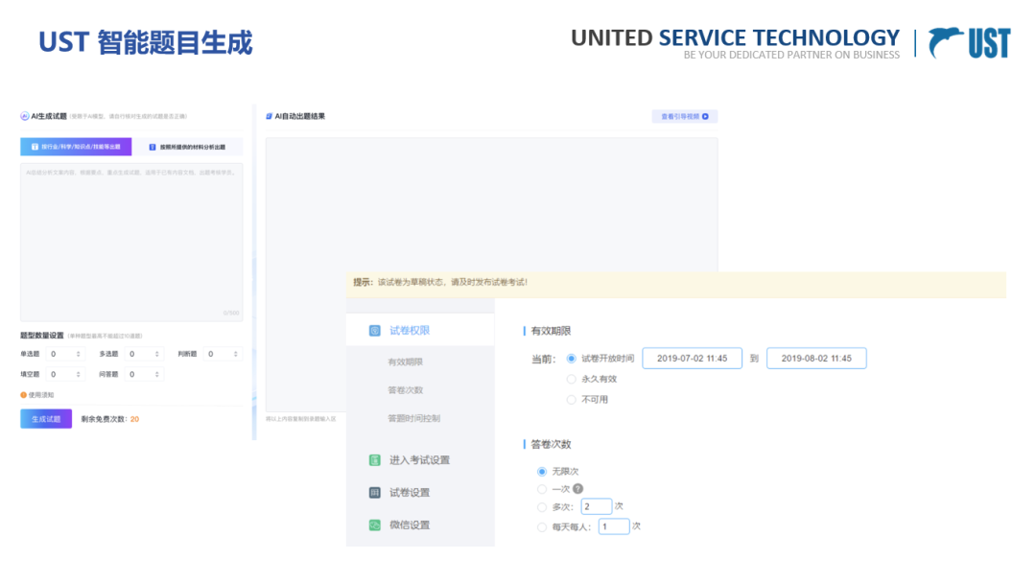The width and height of the screenshot is (1036, 583).
Task: Open the 有效期限 sidebar sub-item
Action: pyautogui.click(x=405, y=361)
